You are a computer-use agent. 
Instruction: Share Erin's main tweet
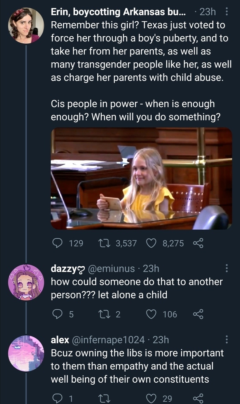point(198,243)
